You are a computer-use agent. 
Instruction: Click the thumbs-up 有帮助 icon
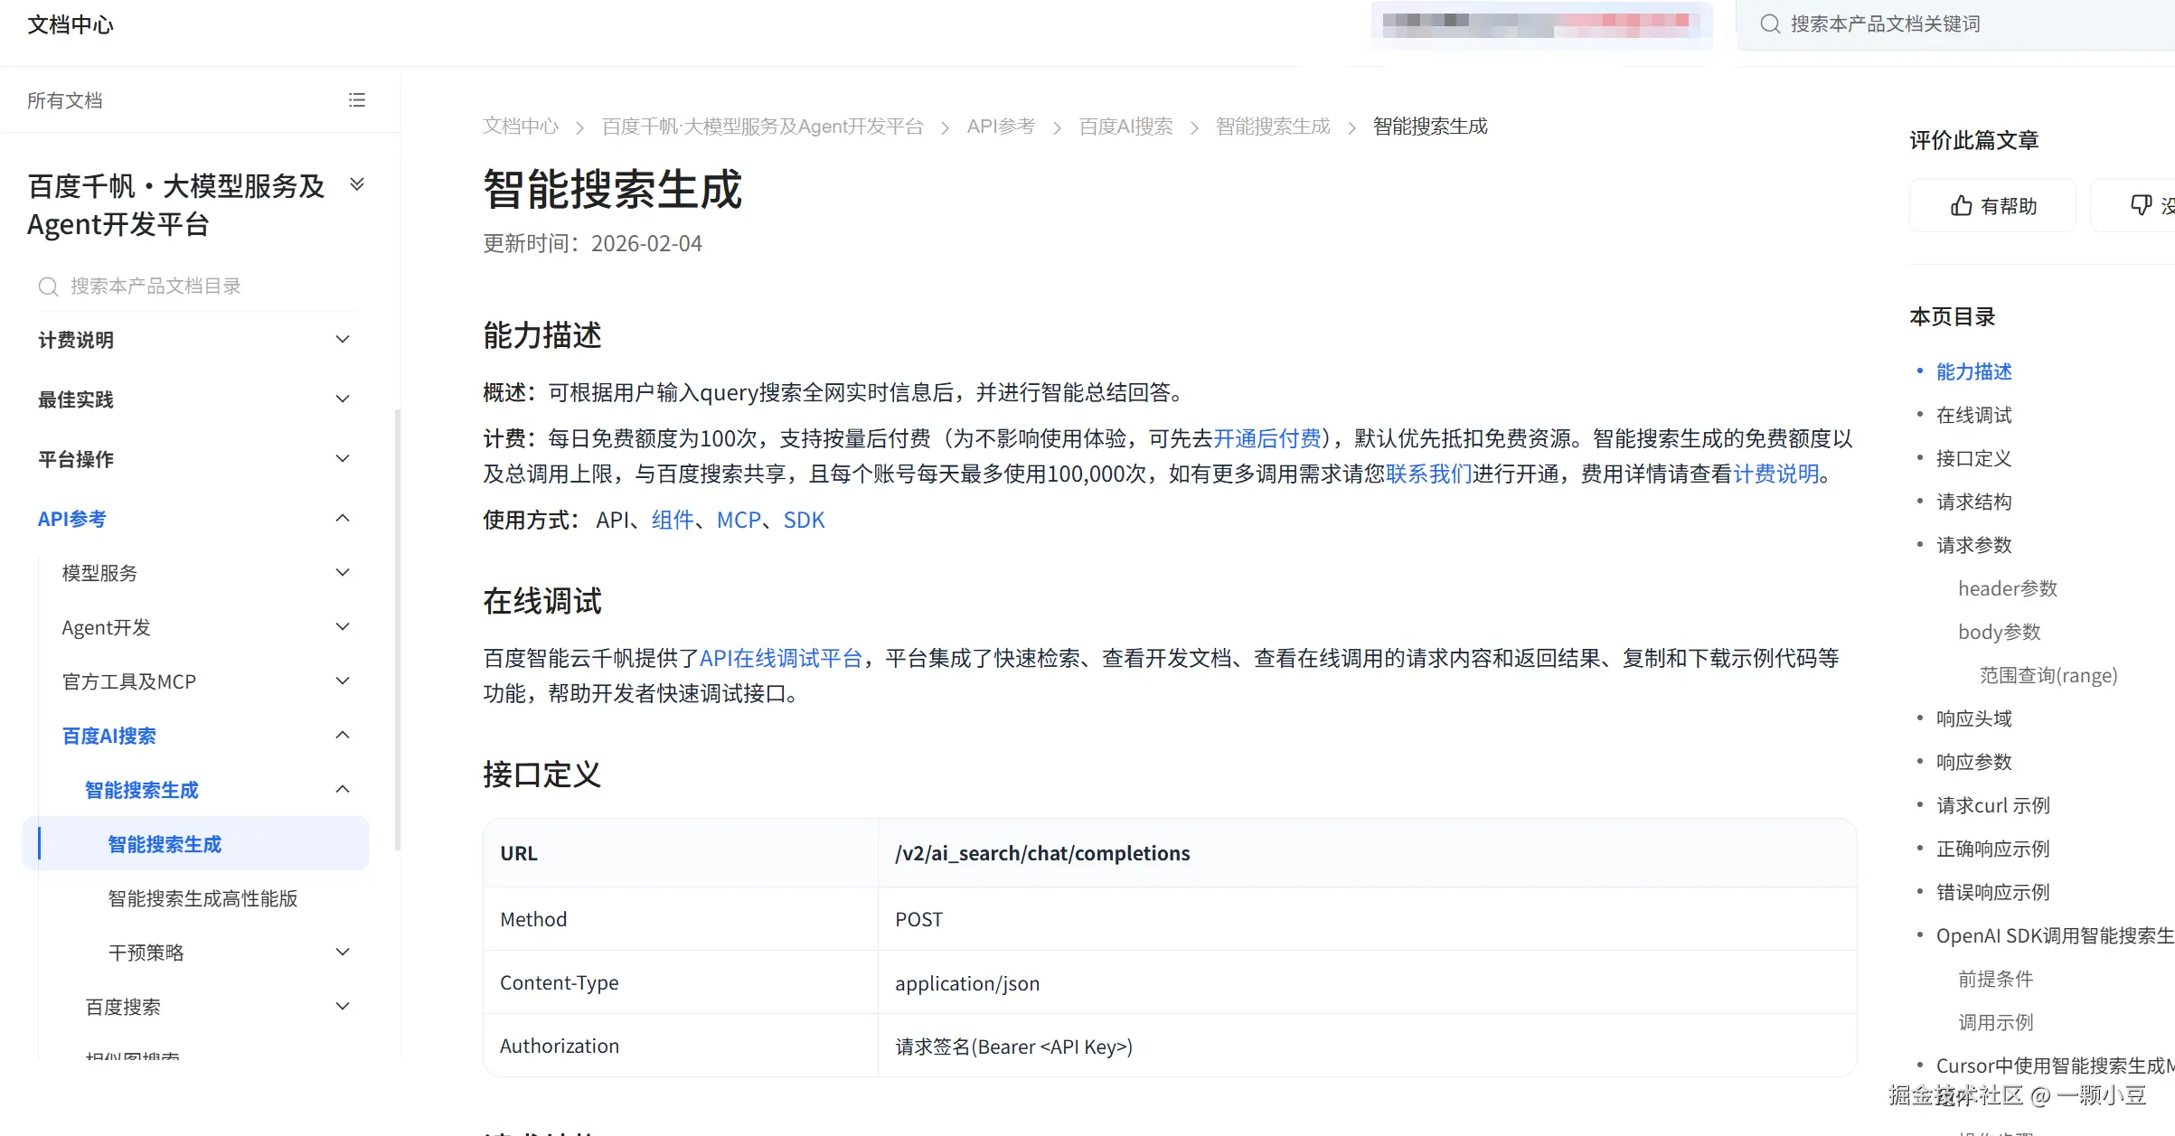[x=1961, y=206]
